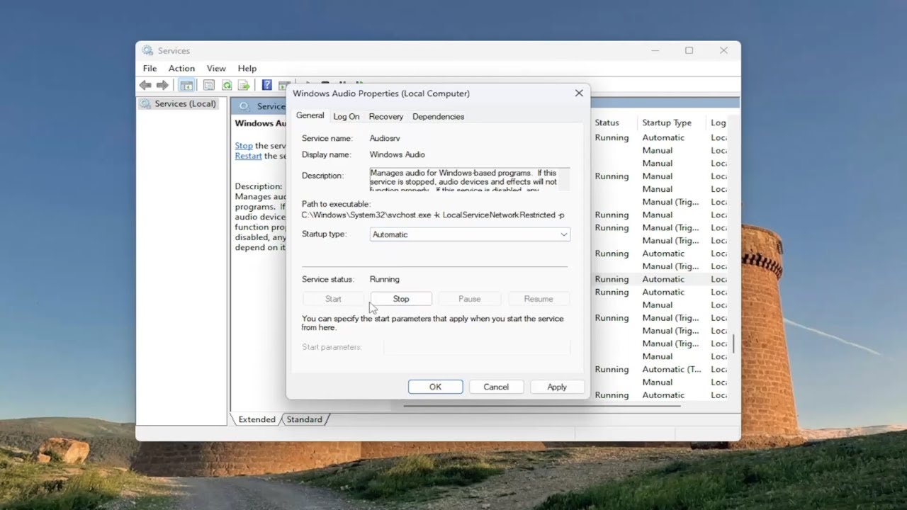
Task: Select the Extended tab below the services list
Action: [x=257, y=419]
